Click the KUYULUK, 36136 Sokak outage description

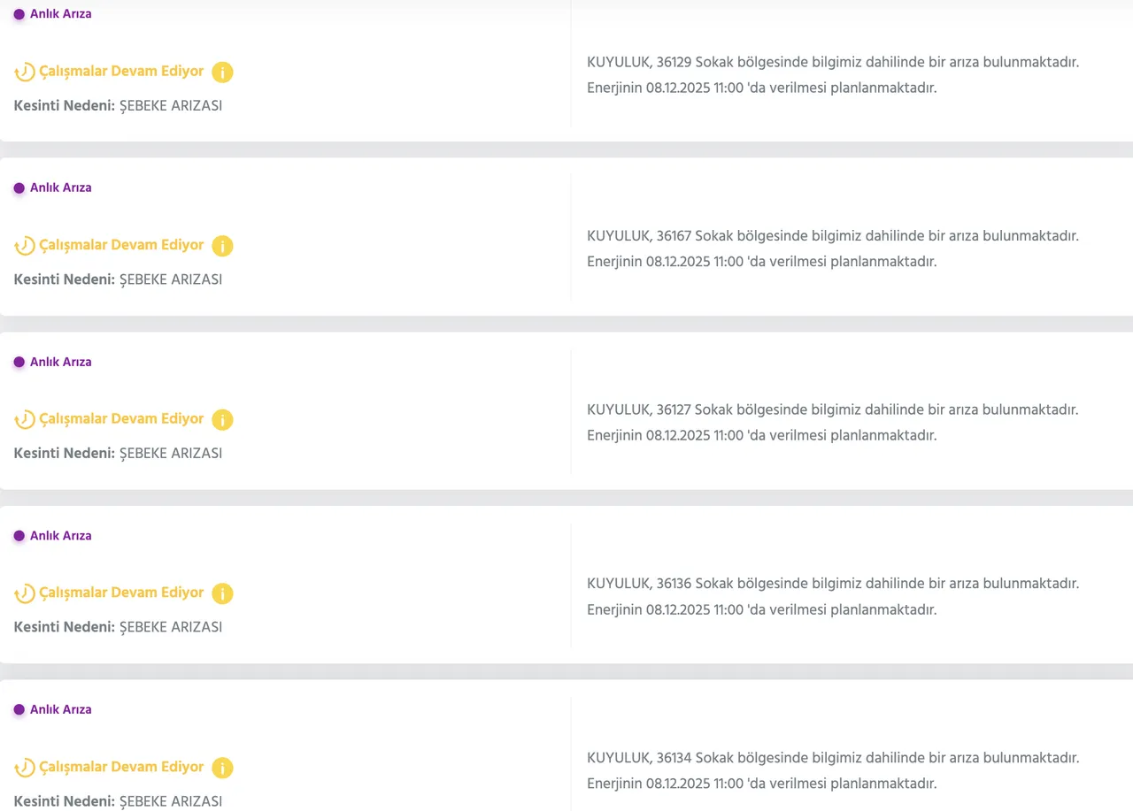click(832, 584)
